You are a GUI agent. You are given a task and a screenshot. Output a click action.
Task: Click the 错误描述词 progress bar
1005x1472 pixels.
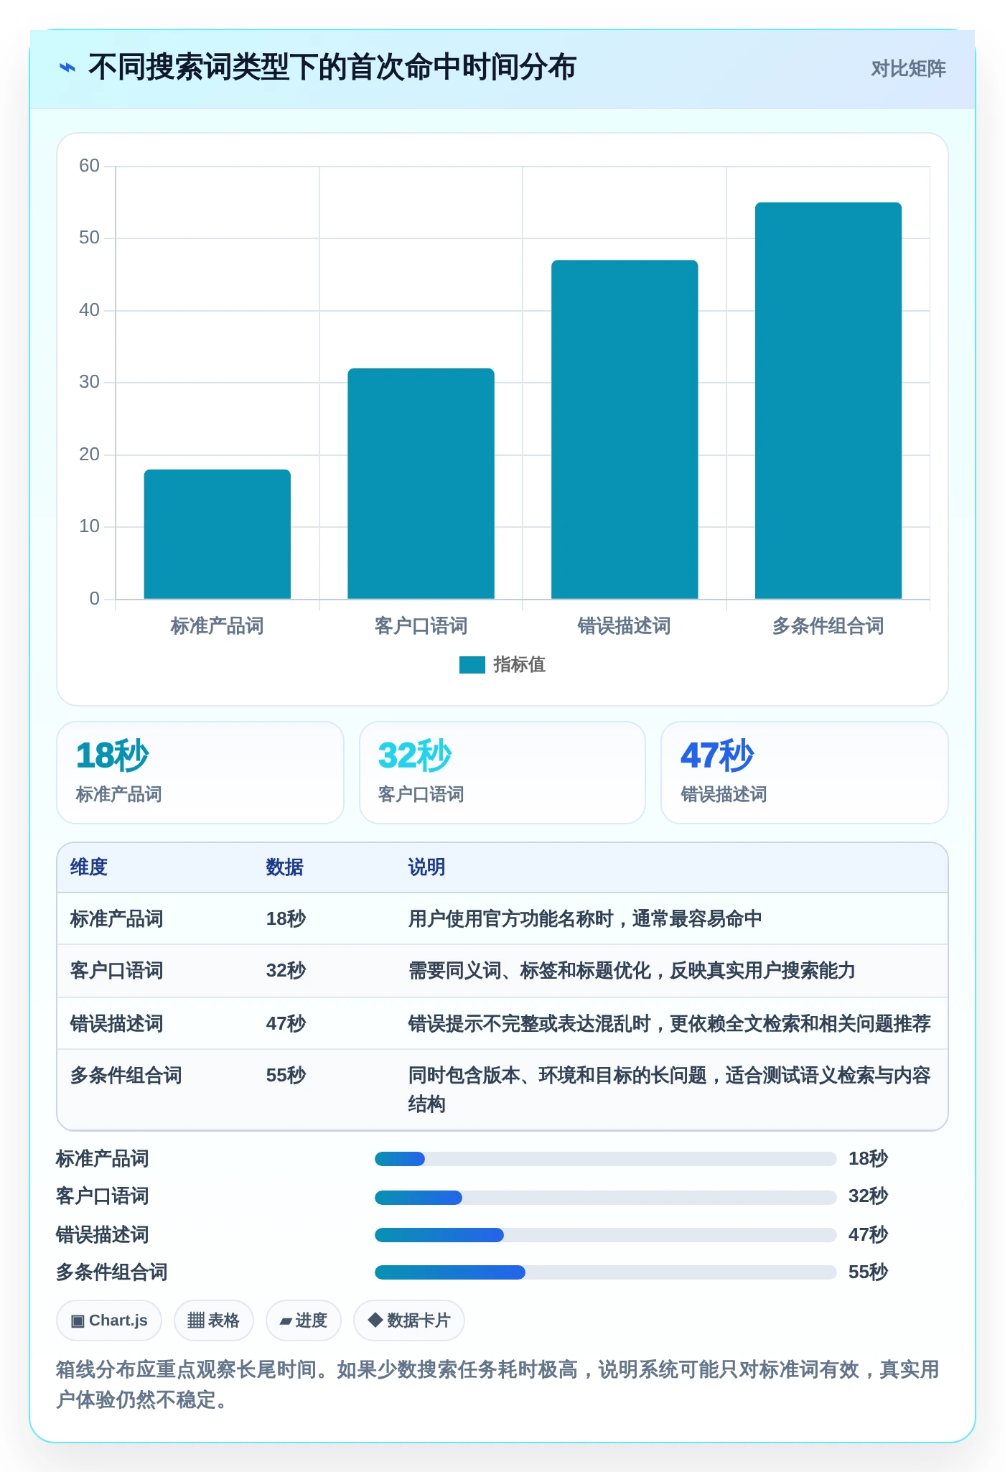tap(606, 1235)
